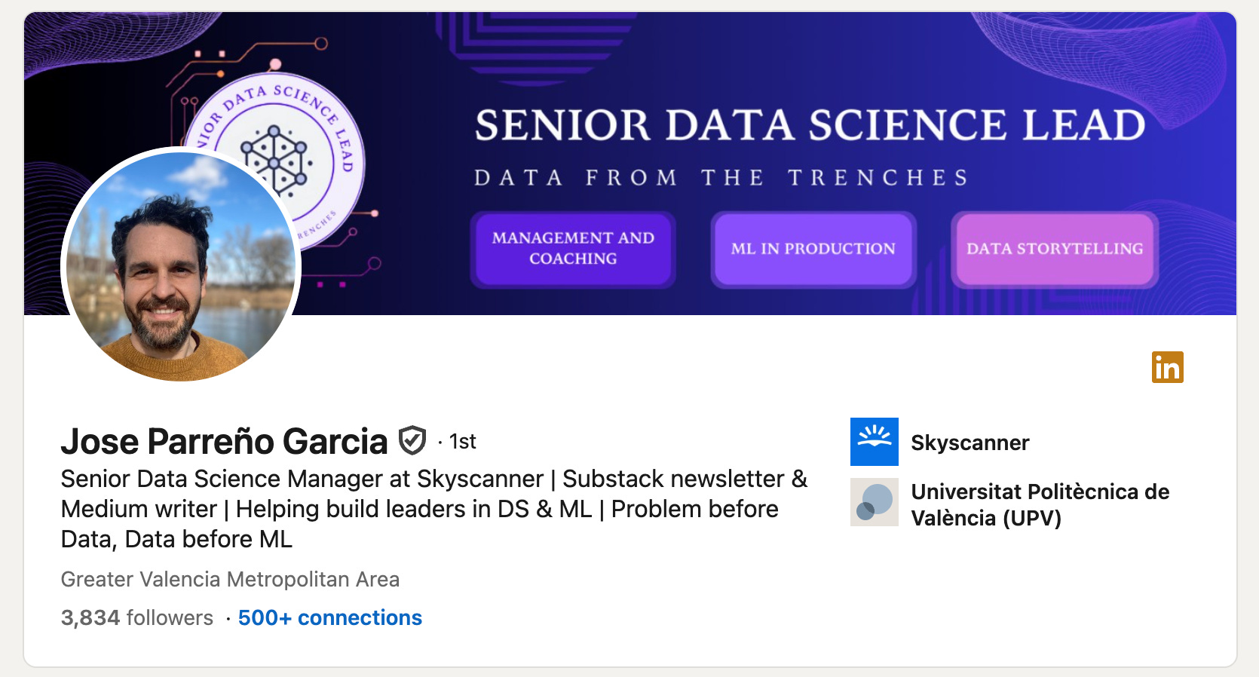The width and height of the screenshot is (1259, 677).
Task: Click the name Jose Parreño Garcia
Action: click(x=224, y=442)
